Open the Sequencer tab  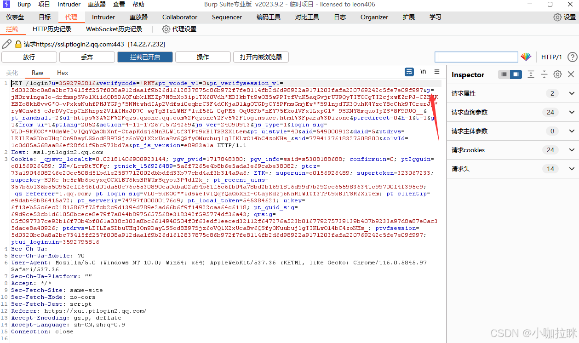[x=227, y=17]
